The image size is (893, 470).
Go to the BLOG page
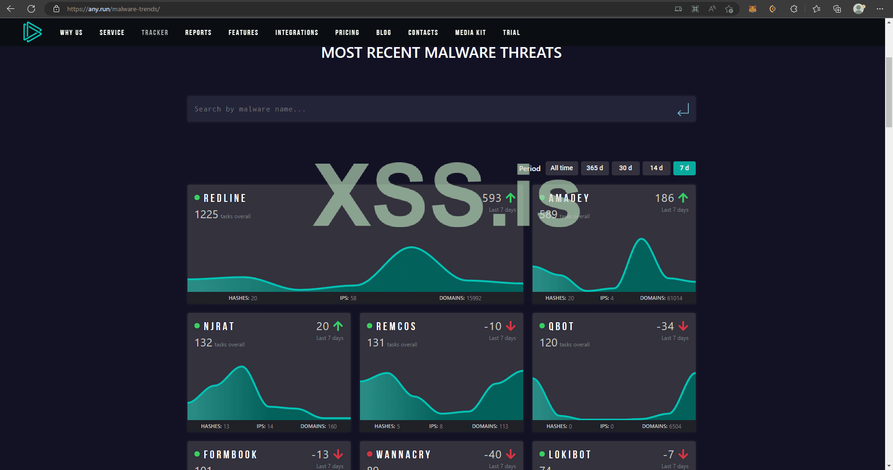tap(384, 33)
